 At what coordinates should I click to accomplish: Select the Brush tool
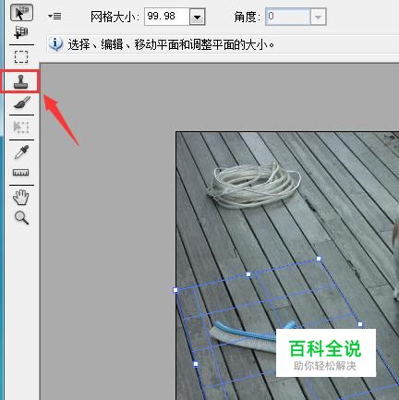(21, 102)
